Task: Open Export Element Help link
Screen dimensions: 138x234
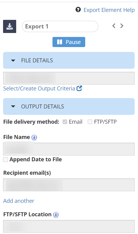Action: [109, 10]
